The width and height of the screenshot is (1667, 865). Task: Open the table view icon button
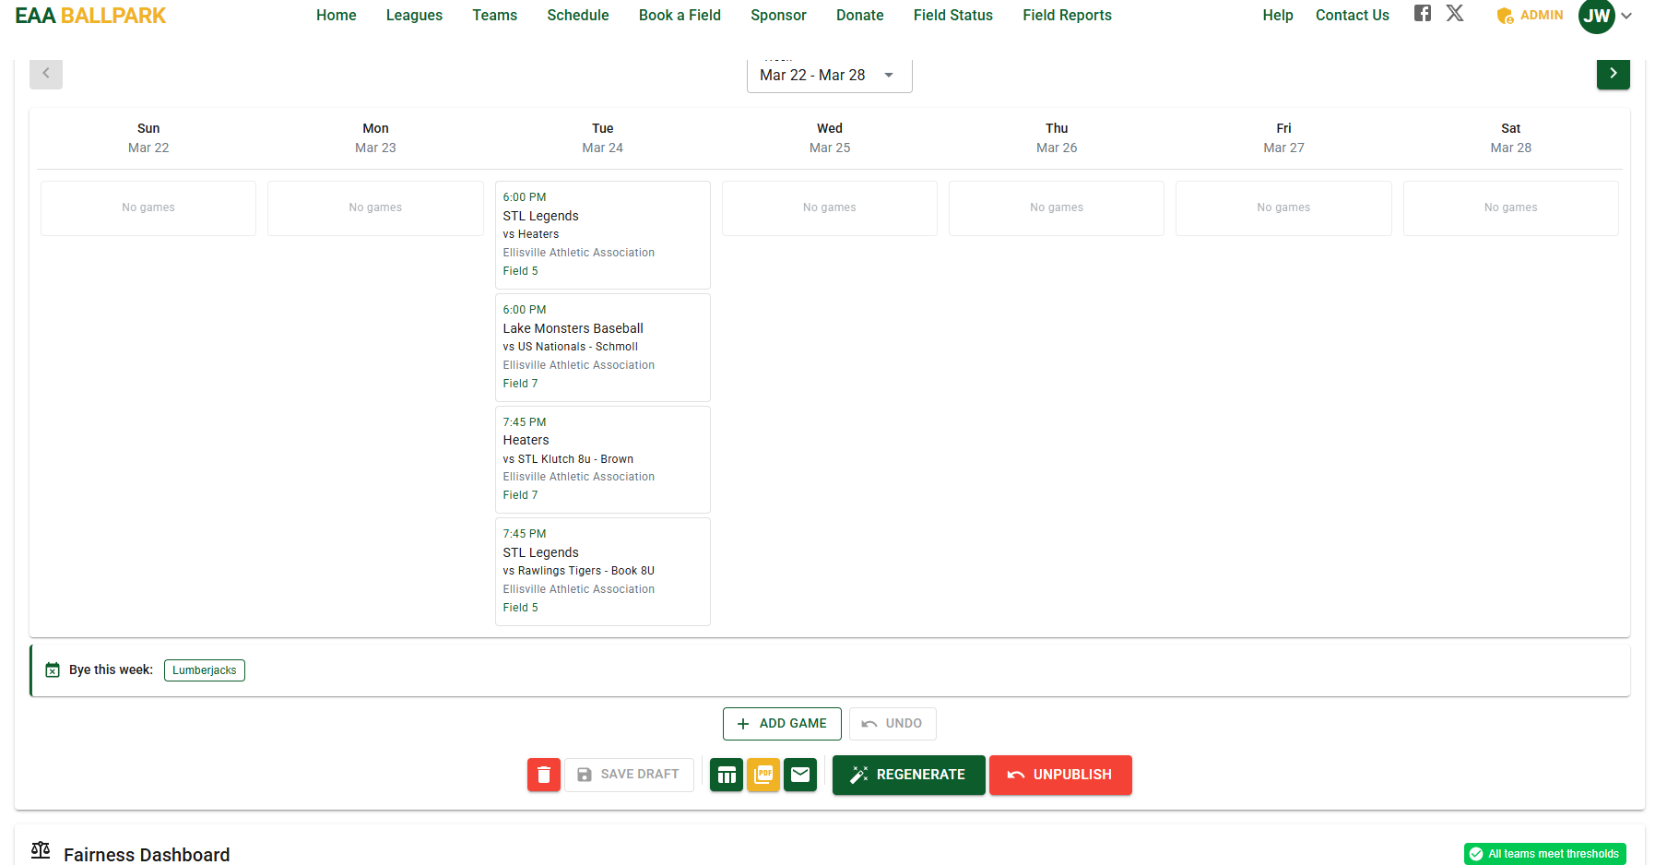(727, 775)
